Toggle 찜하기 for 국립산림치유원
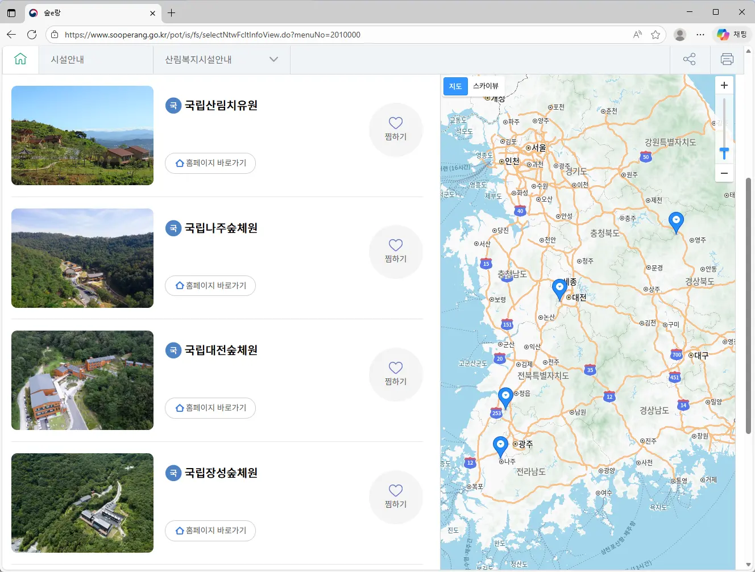Screen dimensions: 755x572 point(396,129)
